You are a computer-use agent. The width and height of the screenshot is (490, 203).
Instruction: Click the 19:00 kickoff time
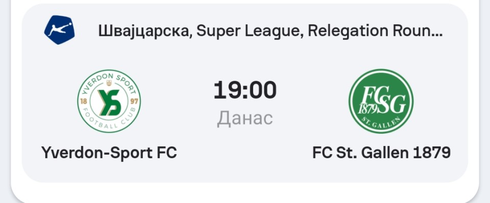coord(245,90)
